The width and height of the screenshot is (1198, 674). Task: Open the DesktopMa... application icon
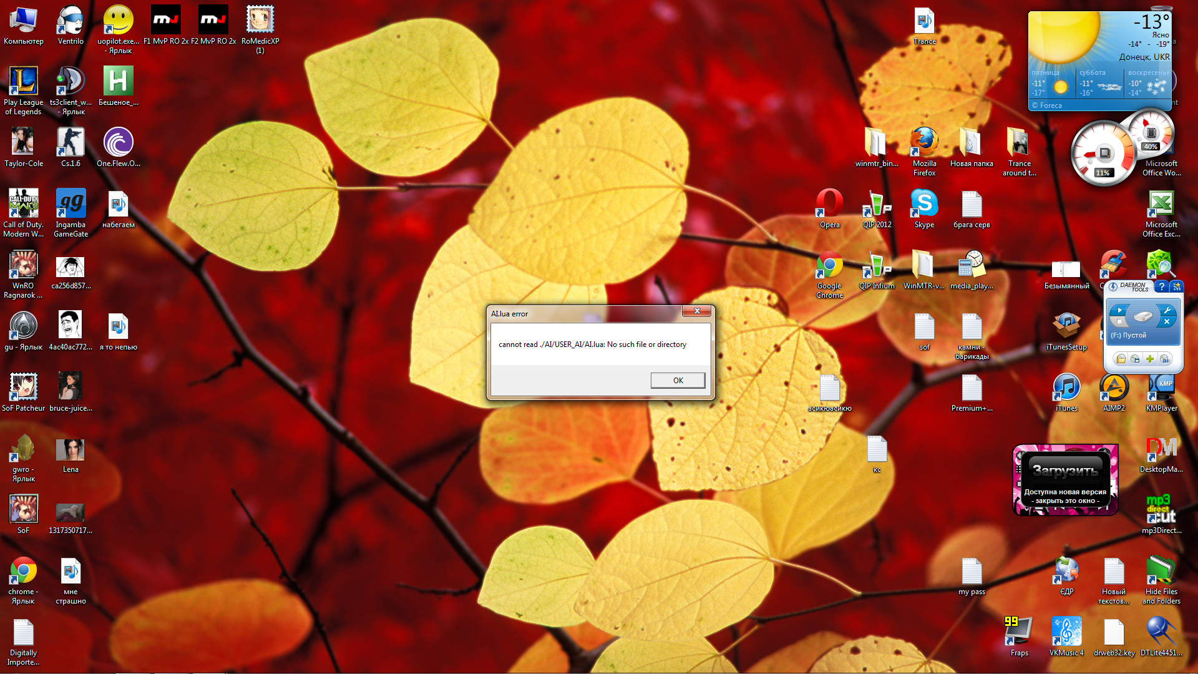(x=1161, y=453)
